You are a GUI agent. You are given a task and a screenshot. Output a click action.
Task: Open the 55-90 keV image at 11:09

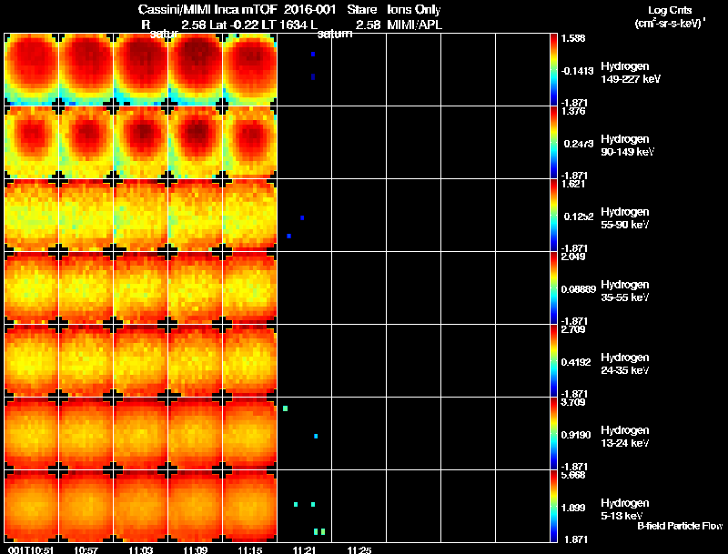point(195,216)
